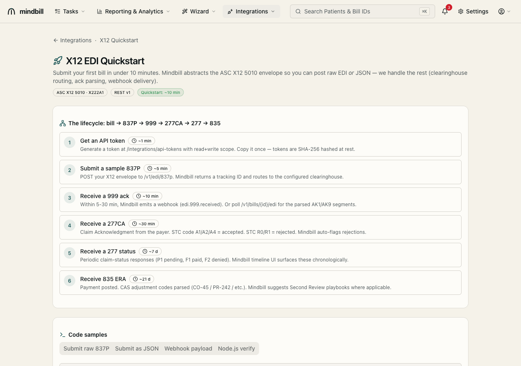Click the lifecycle heading text
The image size is (521, 366).
[144, 123]
